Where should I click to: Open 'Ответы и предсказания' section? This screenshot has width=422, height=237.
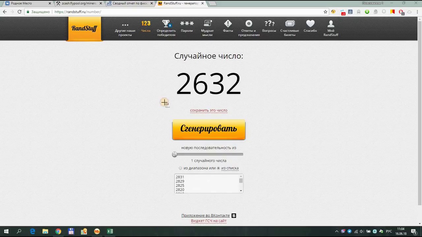pyautogui.click(x=249, y=28)
